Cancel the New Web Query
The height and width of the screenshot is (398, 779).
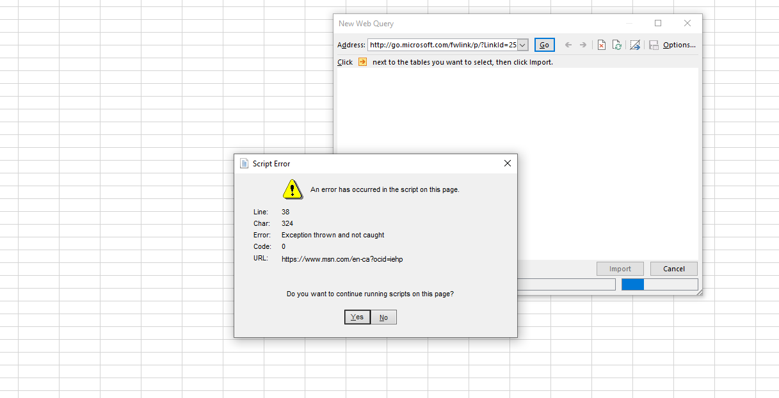click(673, 268)
